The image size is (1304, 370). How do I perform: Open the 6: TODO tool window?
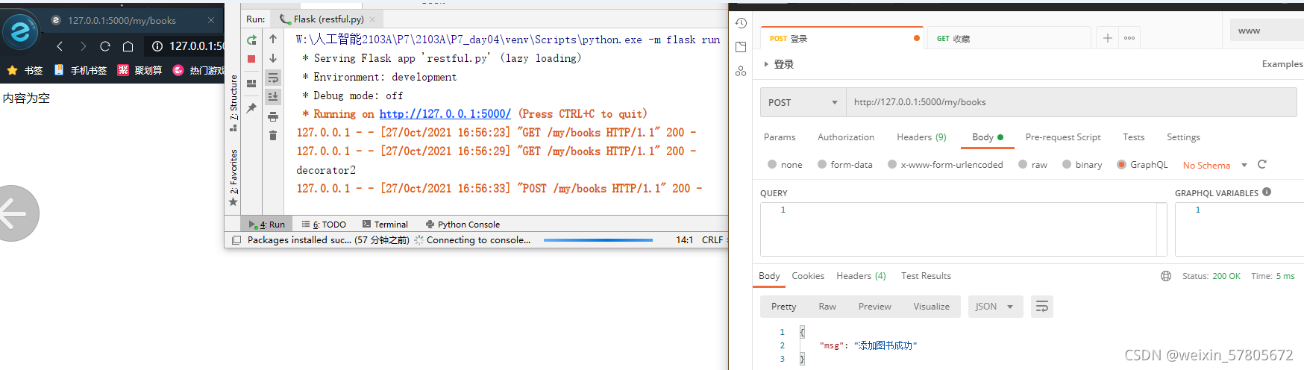(324, 225)
